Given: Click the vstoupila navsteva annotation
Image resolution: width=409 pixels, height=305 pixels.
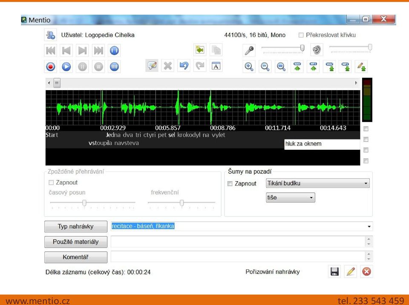Looking at the screenshot, I should pos(114,143).
